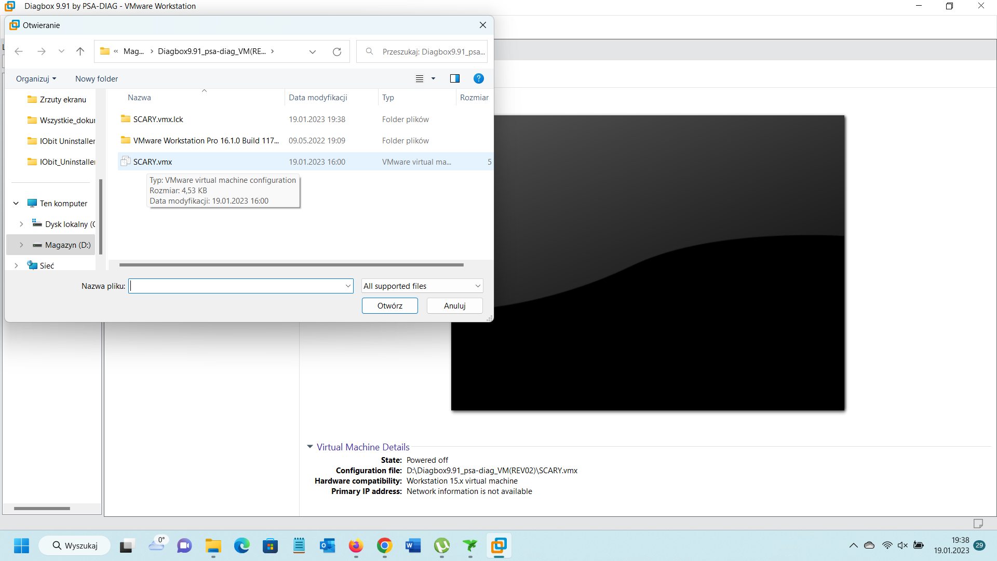997x561 pixels.
Task: Click the search box for Diagbox9.91 folder
Action: 422,51
